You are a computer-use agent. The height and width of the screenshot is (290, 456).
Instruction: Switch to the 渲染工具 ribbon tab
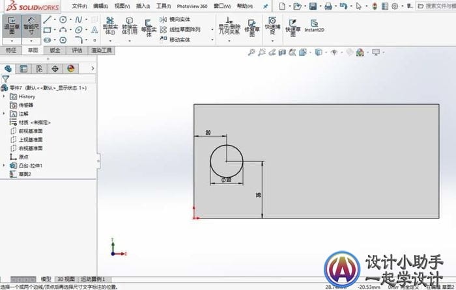click(102, 51)
